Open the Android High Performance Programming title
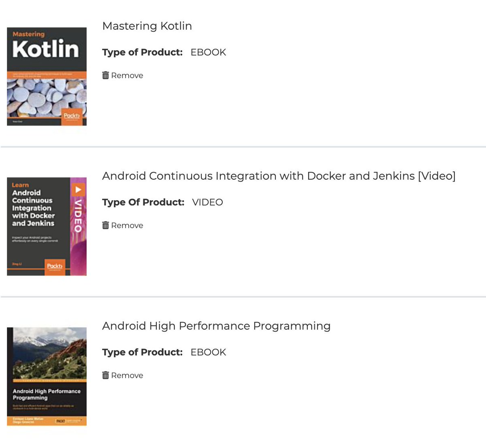Image resolution: width=486 pixels, height=439 pixels. (x=216, y=326)
